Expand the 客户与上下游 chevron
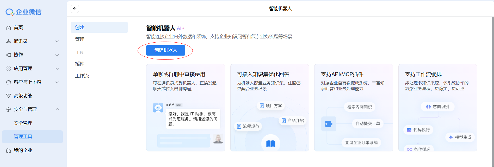Screen dimensions: 494x167 57,82
